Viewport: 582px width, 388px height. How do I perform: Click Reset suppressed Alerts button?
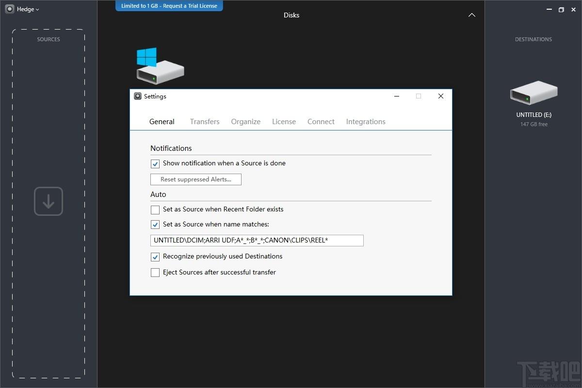pos(196,179)
